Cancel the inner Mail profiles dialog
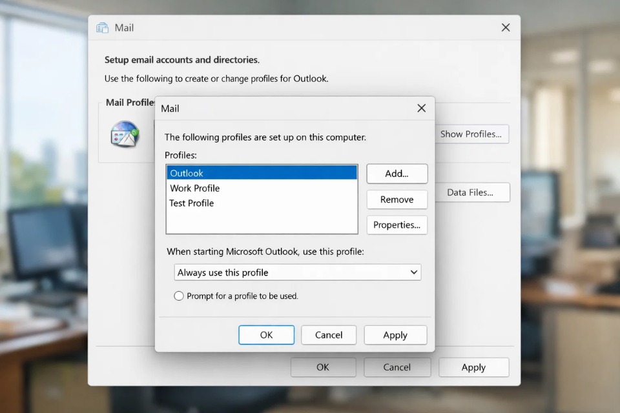The width and height of the screenshot is (620, 413). coord(329,335)
